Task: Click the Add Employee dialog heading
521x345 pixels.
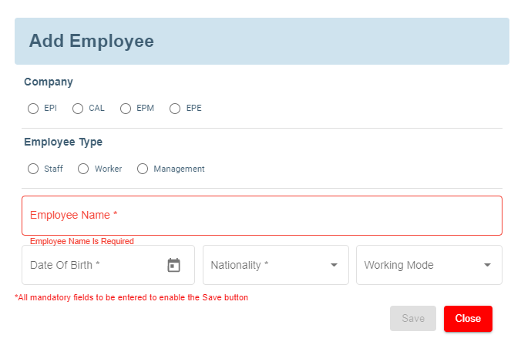Action: click(92, 41)
